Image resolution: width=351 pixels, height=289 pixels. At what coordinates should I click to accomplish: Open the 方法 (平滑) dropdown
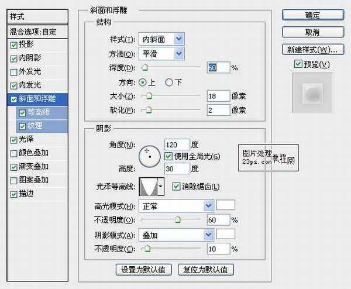point(179,53)
